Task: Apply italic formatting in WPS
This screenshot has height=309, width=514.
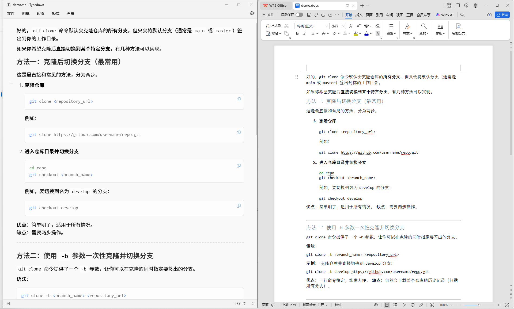Action: point(305,33)
